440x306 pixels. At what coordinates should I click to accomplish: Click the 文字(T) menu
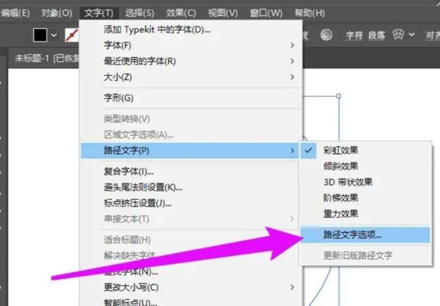(x=99, y=13)
